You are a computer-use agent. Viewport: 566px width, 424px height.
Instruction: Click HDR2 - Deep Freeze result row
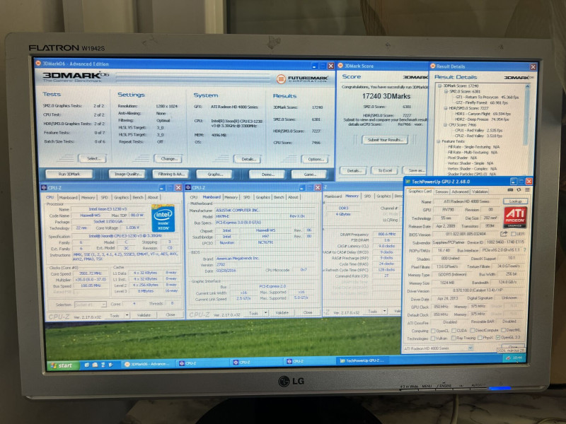(x=482, y=119)
